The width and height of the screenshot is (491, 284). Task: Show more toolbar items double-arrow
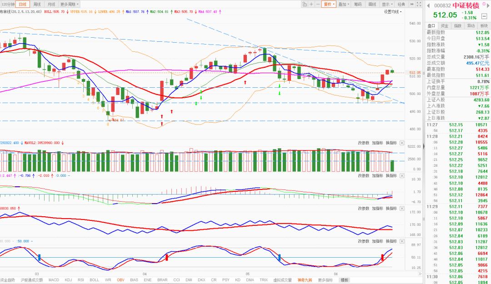coord(412,4)
